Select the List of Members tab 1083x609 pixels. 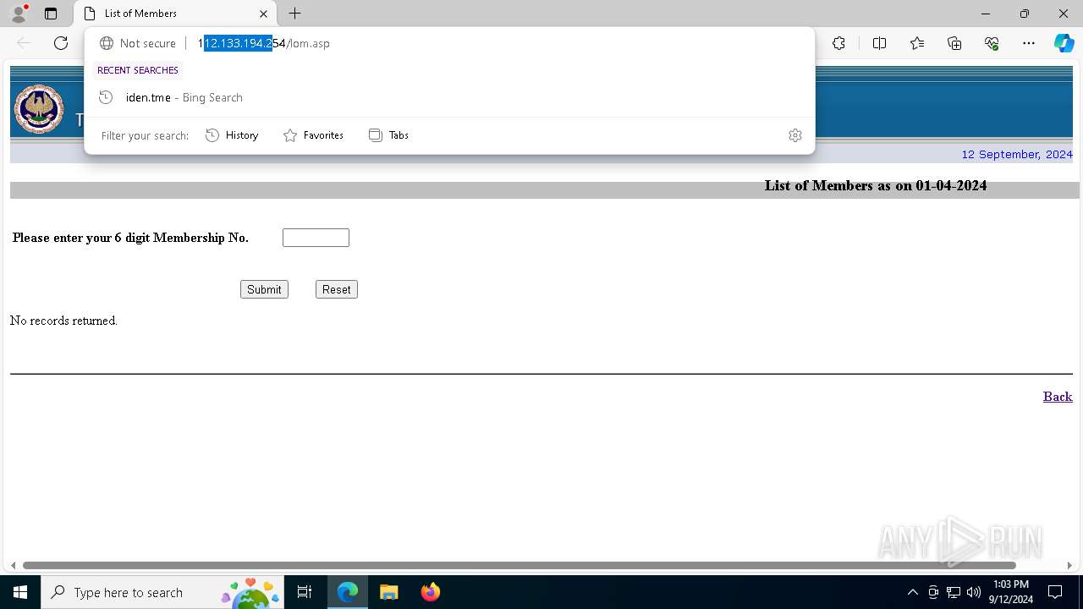(175, 14)
